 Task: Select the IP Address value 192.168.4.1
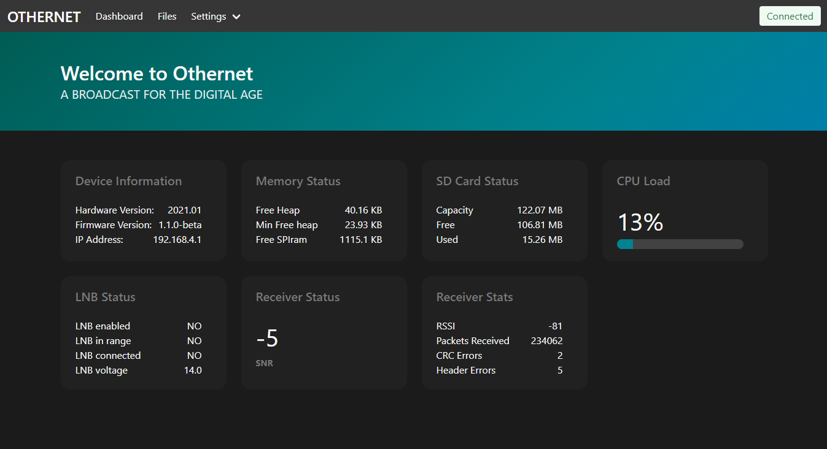[x=177, y=240]
